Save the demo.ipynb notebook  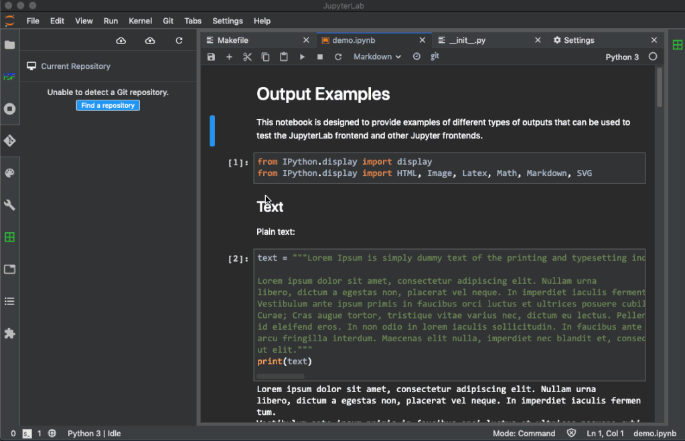tap(211, 56)
